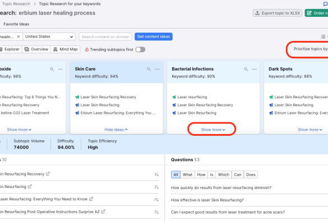Expand Show more on Bacterial Infections card
Image resolution: width=328 pixels, height=221 pixels.
pyautogui.click(x=213, y=130)
